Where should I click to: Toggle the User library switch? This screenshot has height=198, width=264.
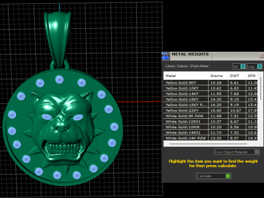tap(255, 67)
